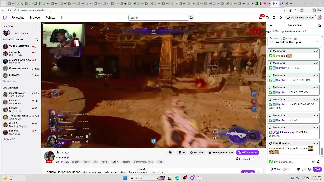Screen dimensions: 324x182
Task: Click purple Chat send button
Action: coord(317,169)
